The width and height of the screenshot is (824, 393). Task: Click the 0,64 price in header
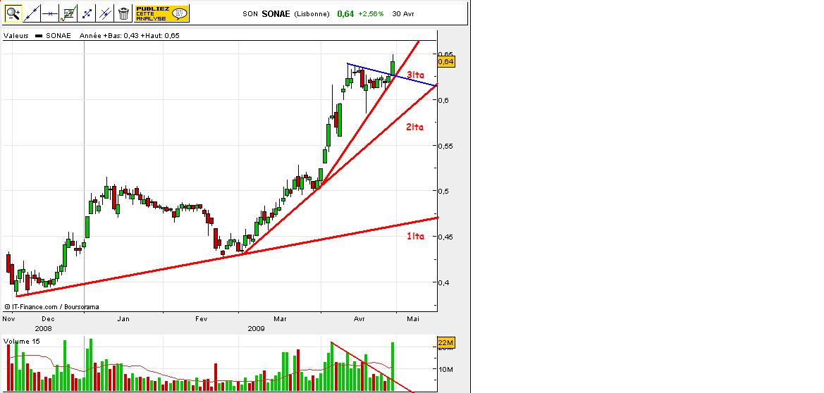[x=345, y=14]
